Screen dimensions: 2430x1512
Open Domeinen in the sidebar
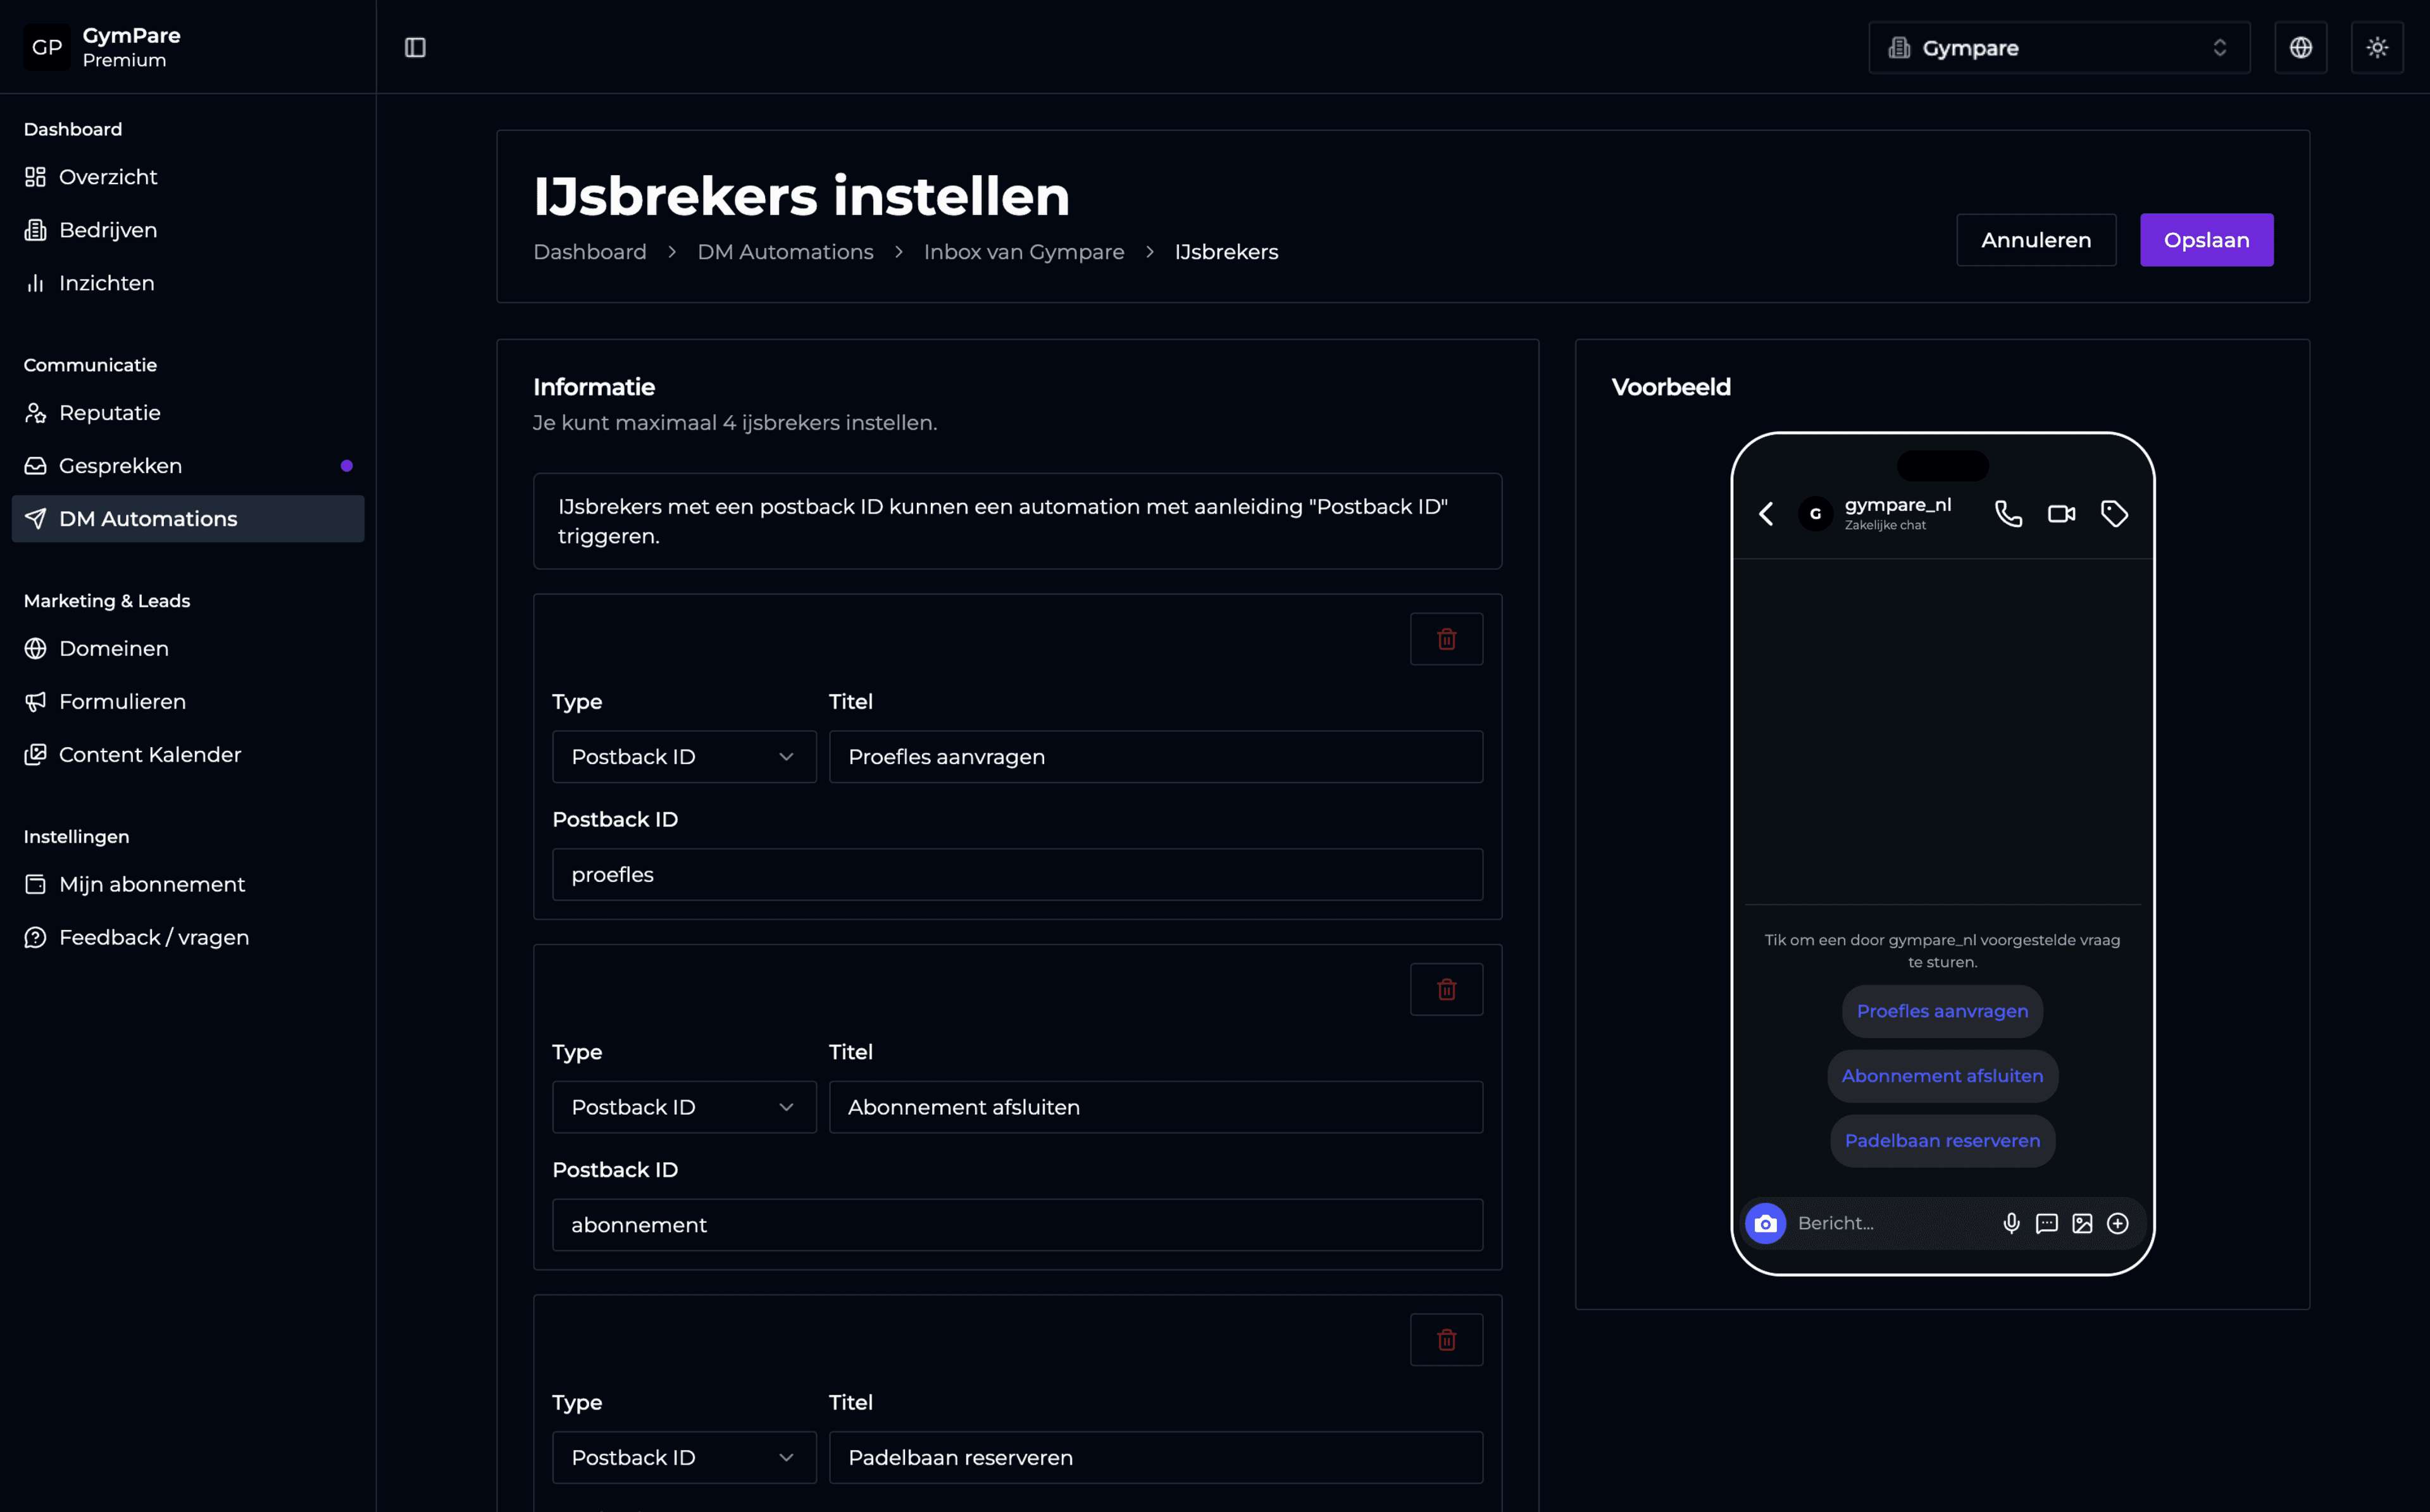pyautogui.click(x=188, y=649)
